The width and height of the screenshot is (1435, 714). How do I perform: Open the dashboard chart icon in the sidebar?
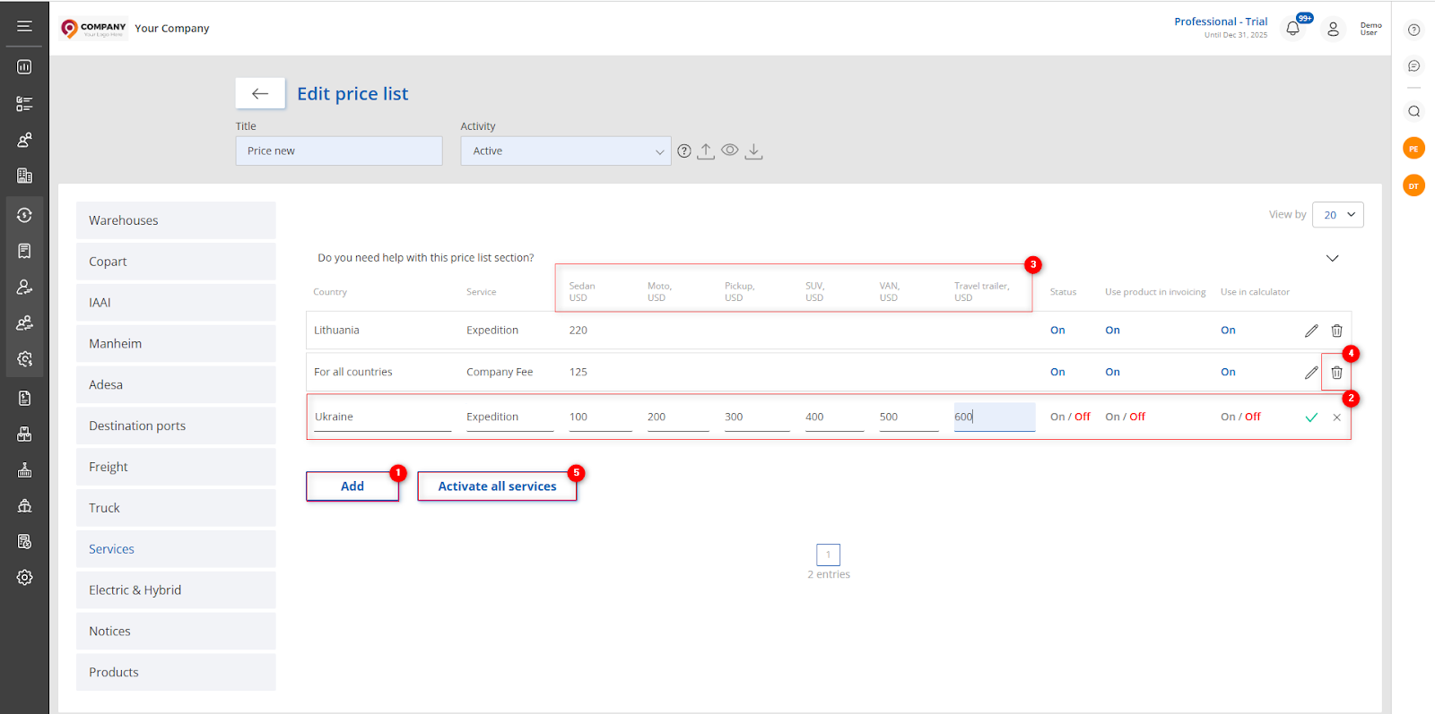click(24, 67)
